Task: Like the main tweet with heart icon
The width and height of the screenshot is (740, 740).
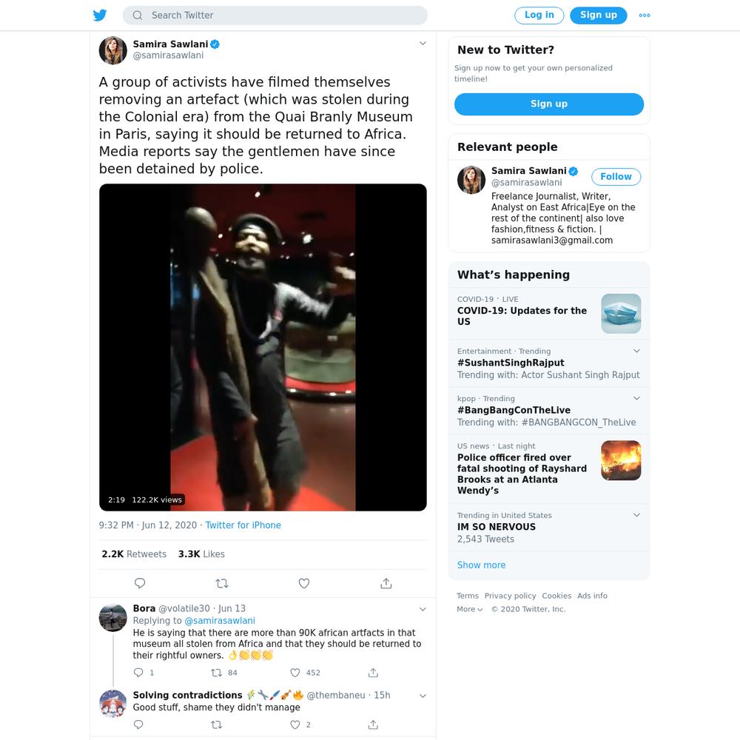Action: pyautogui.click(x=304, y=583)
